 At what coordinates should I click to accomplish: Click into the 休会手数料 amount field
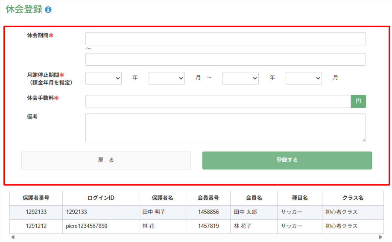(218, 101)
